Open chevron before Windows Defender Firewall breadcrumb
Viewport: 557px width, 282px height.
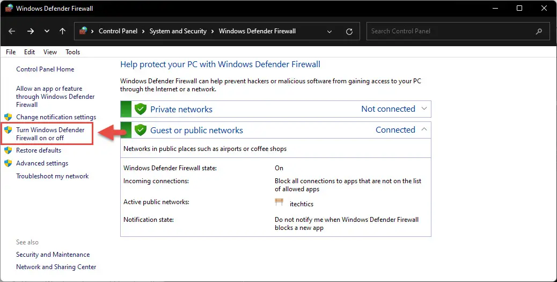(x=212, y=31)
